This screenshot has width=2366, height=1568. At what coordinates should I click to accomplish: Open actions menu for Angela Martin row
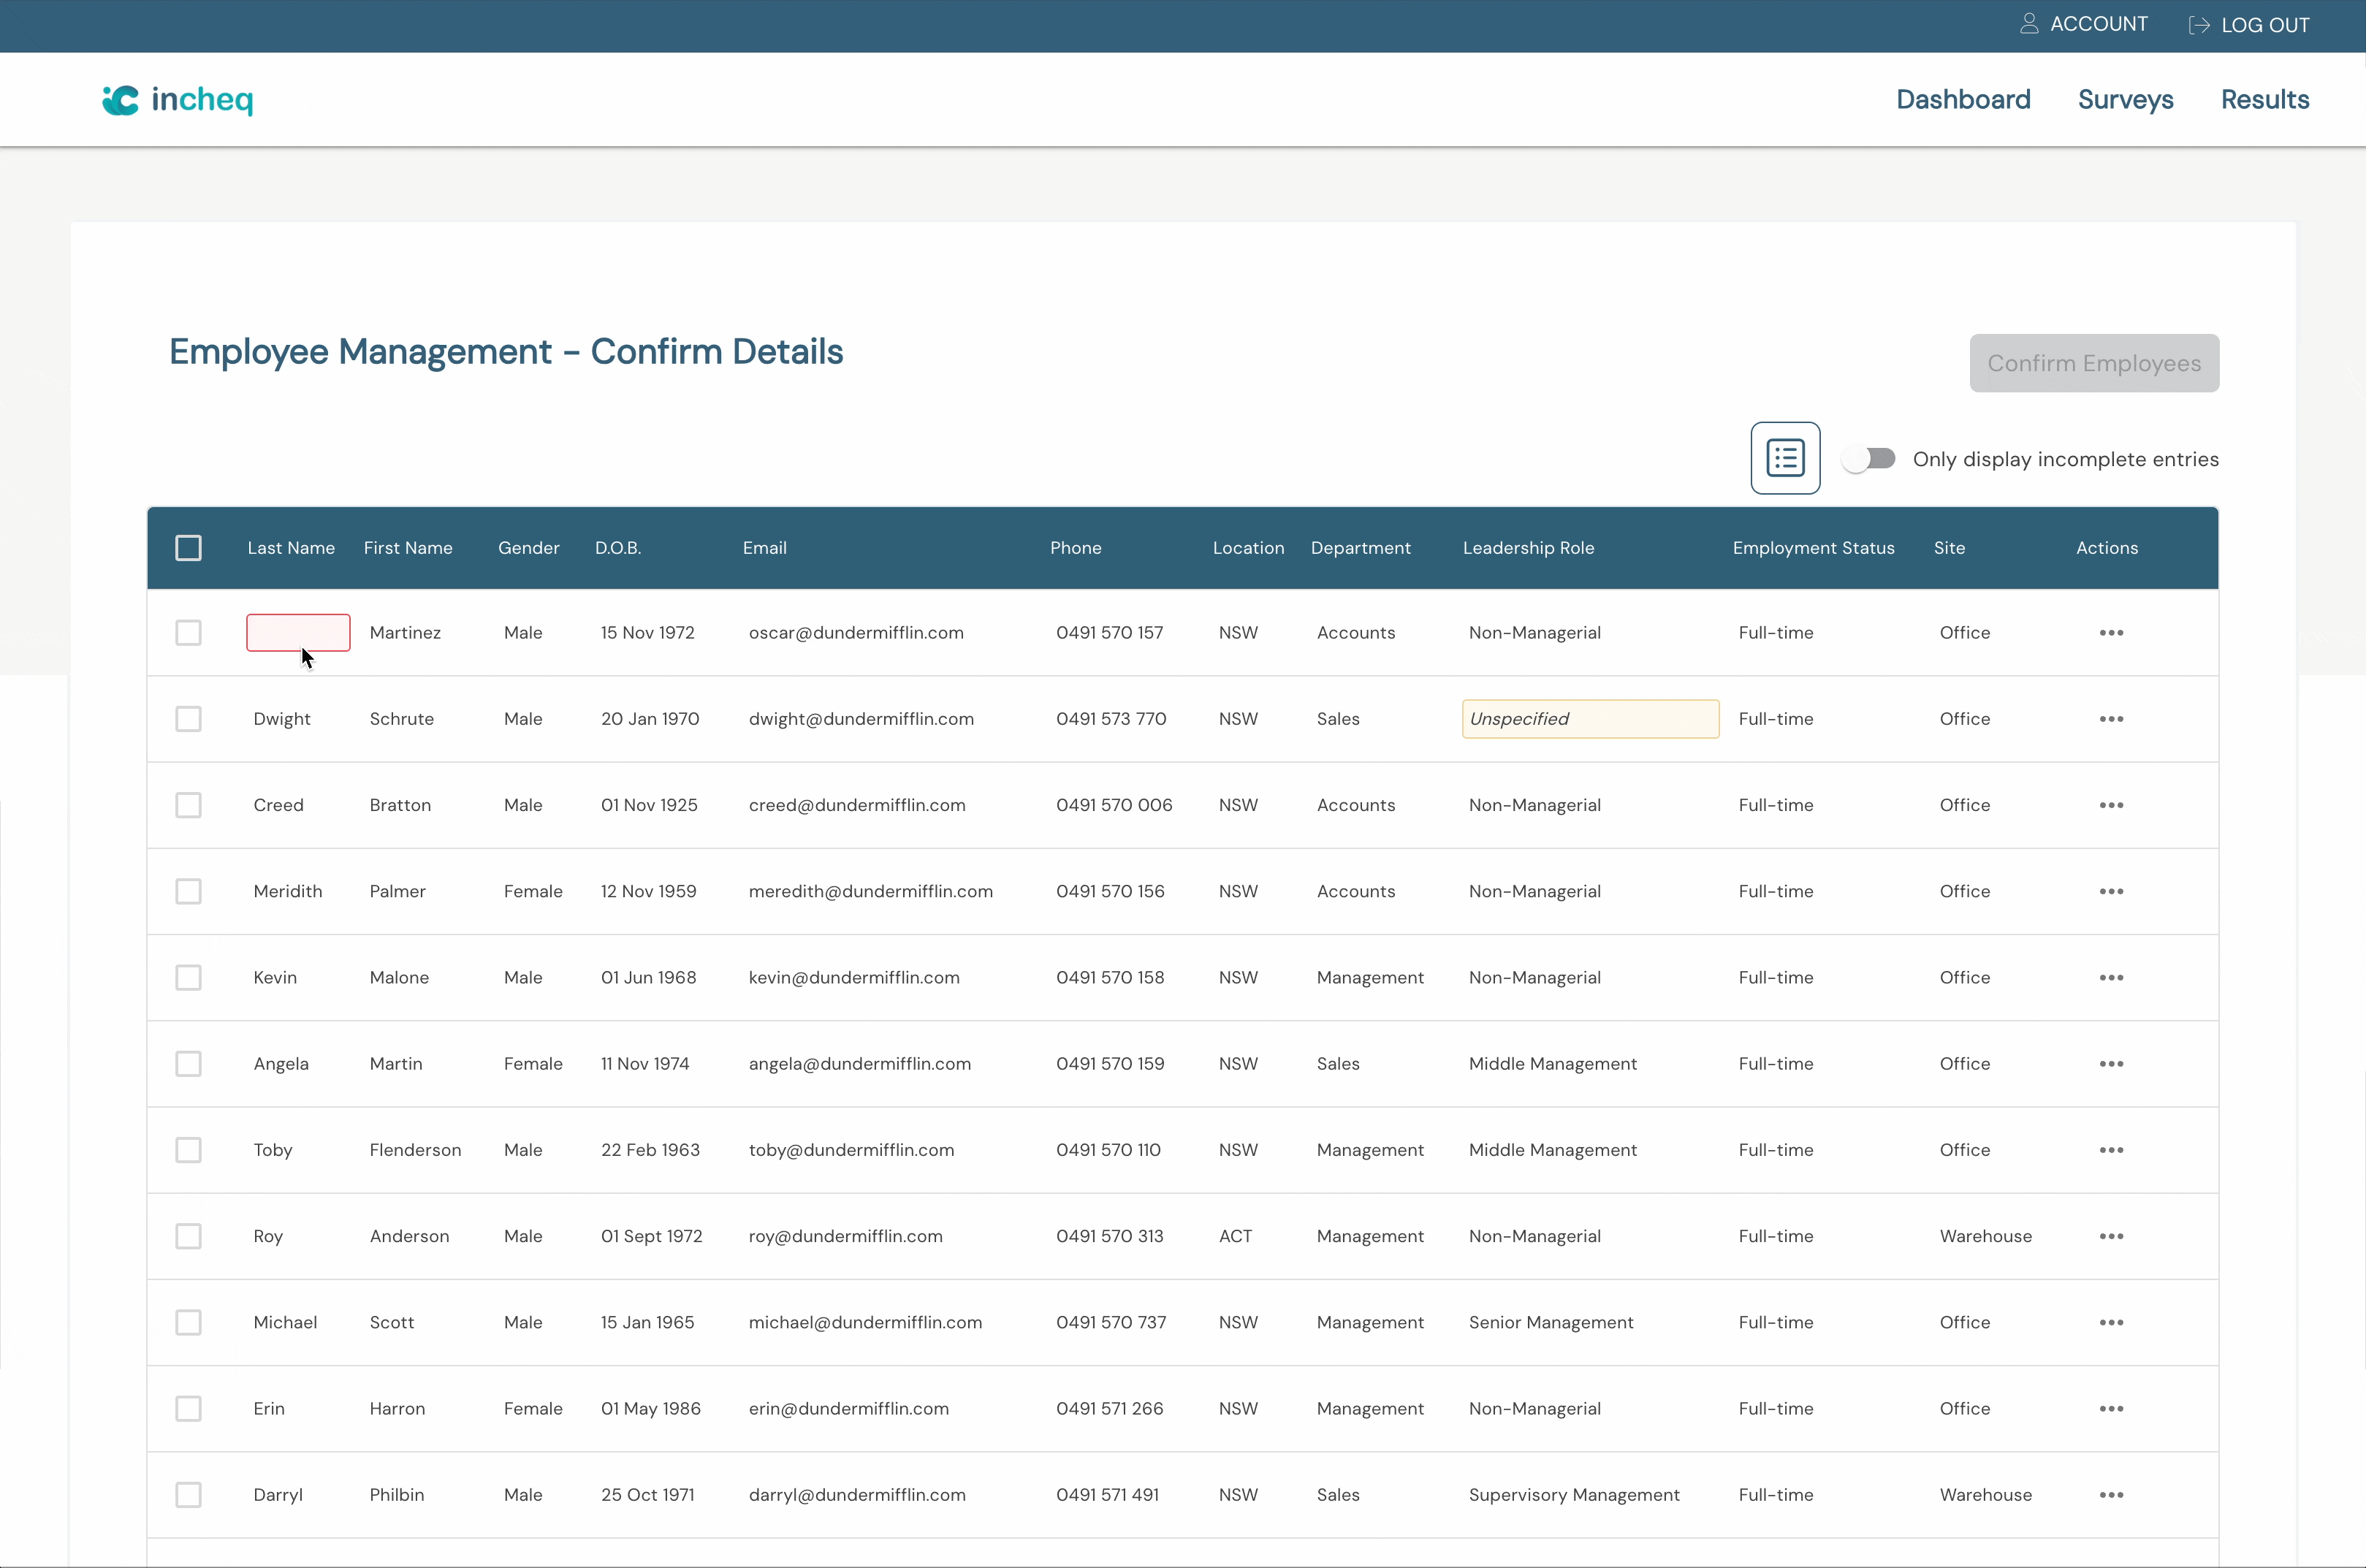(2111, 1064)
